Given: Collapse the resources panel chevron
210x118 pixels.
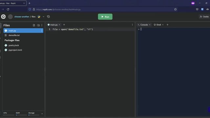Looking at the screenshot, I should 42,114.
